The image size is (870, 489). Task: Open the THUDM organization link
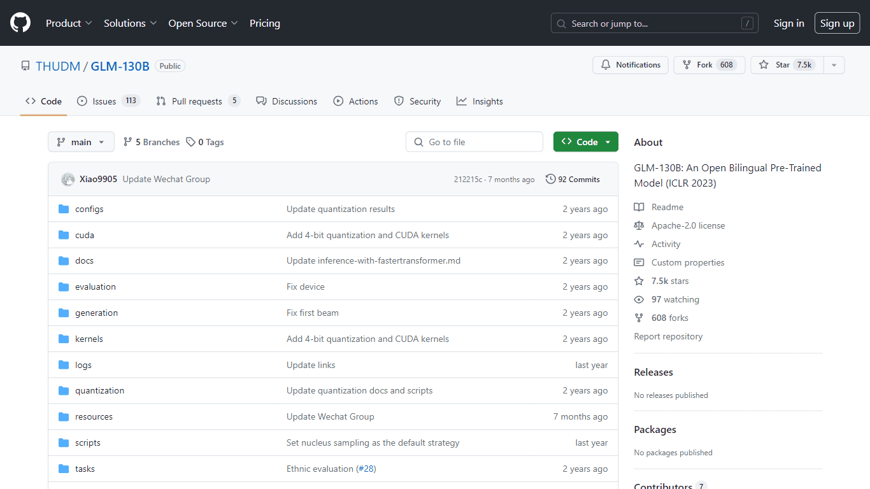point(58,66)
